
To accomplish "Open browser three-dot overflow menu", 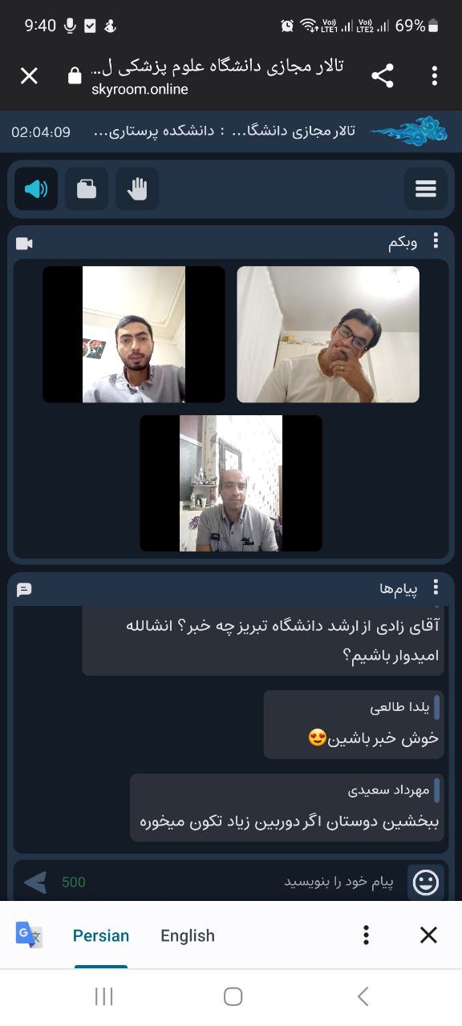I will (434, 76).
